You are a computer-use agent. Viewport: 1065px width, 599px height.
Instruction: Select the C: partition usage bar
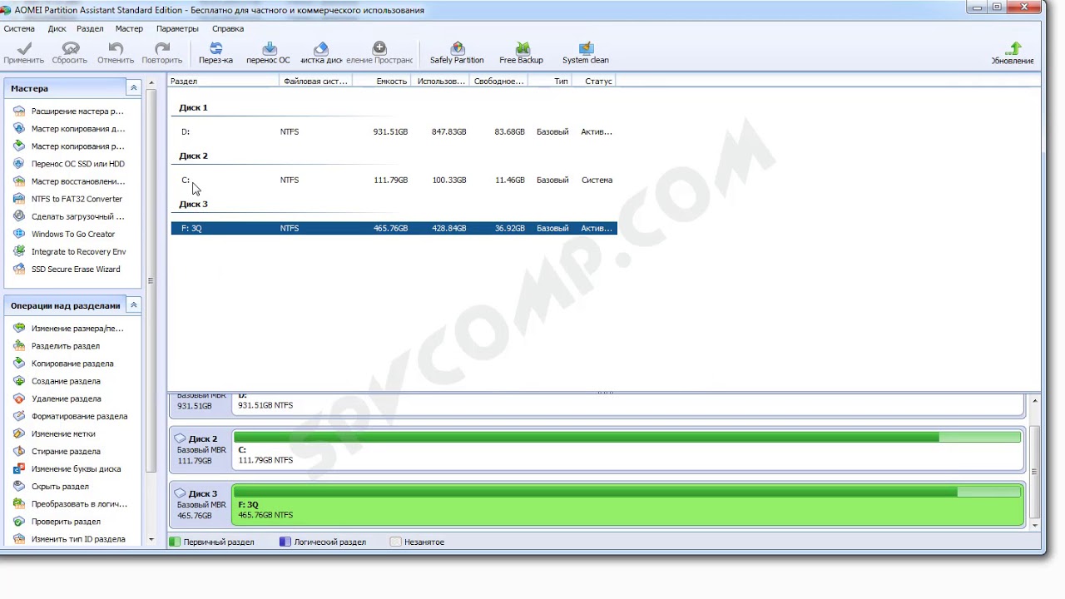click(x=627, y=437)
